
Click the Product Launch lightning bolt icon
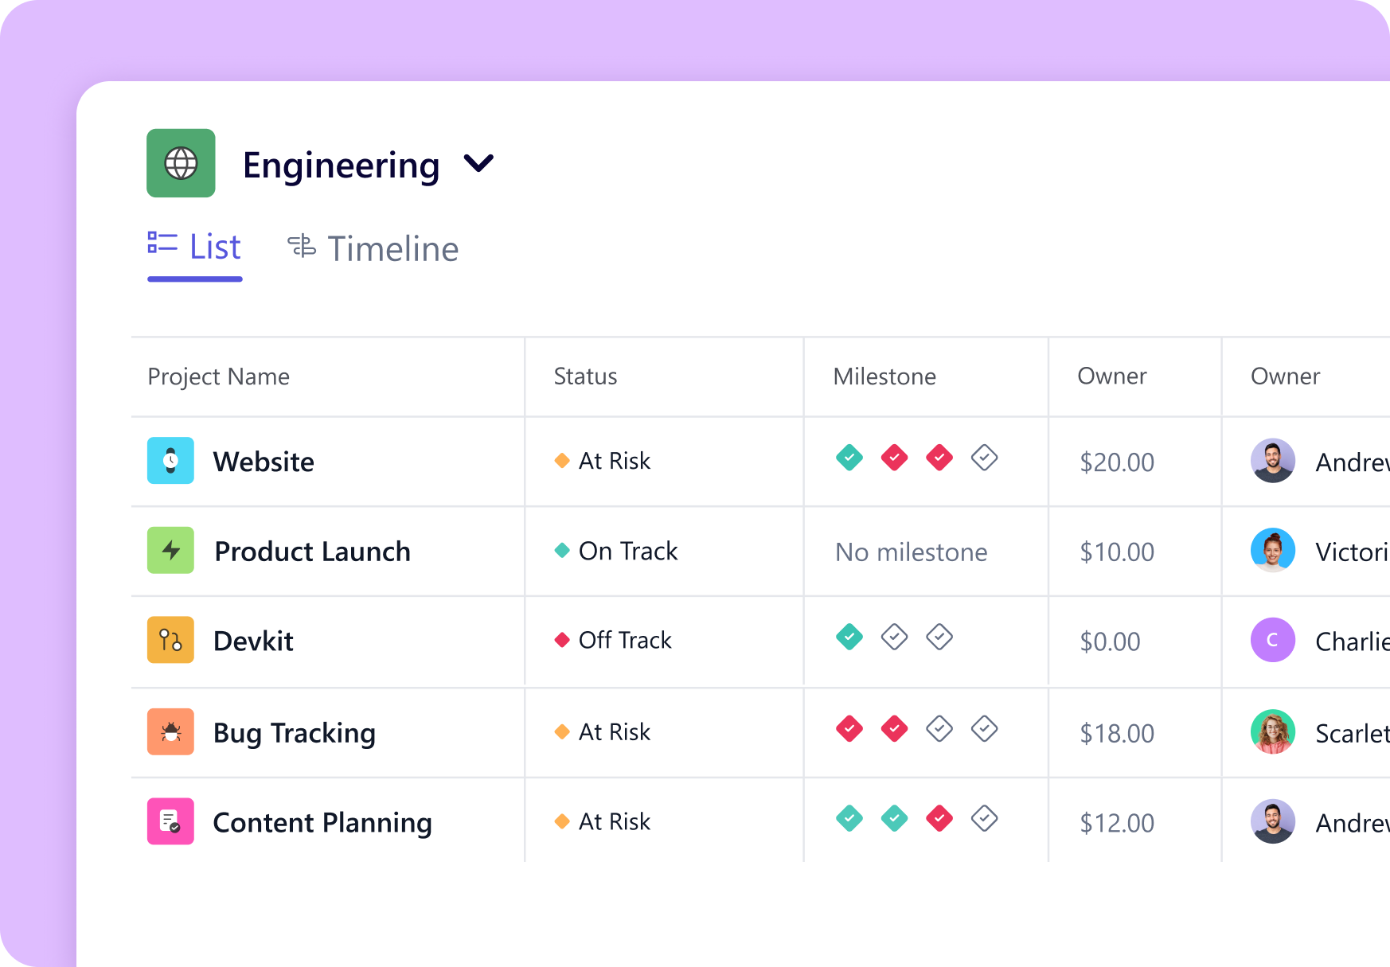[x=170, y=550]
